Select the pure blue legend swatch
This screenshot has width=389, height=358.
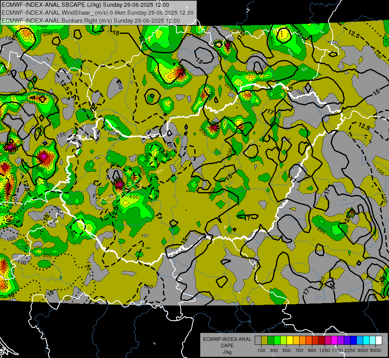point(354,340)
